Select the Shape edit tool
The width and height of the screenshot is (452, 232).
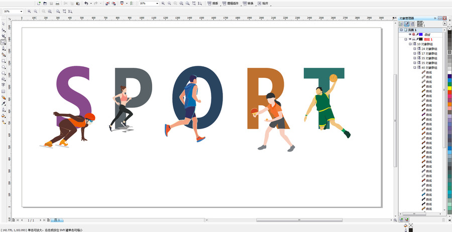[4, 30]
